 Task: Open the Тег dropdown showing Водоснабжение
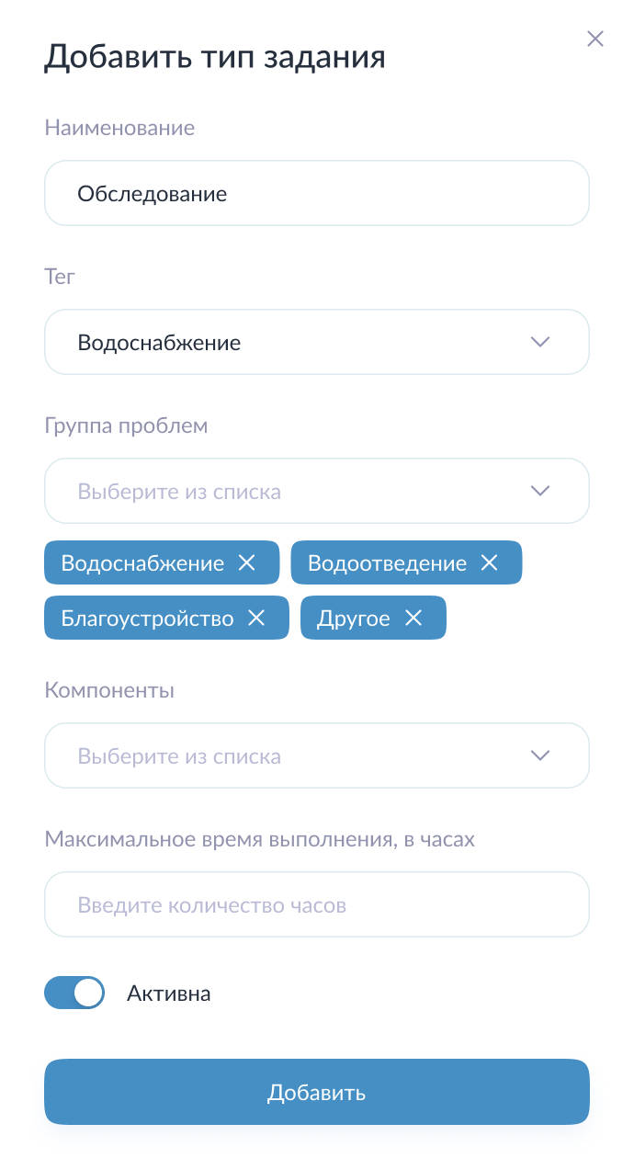pyautogui.click(x=317, y=341)
